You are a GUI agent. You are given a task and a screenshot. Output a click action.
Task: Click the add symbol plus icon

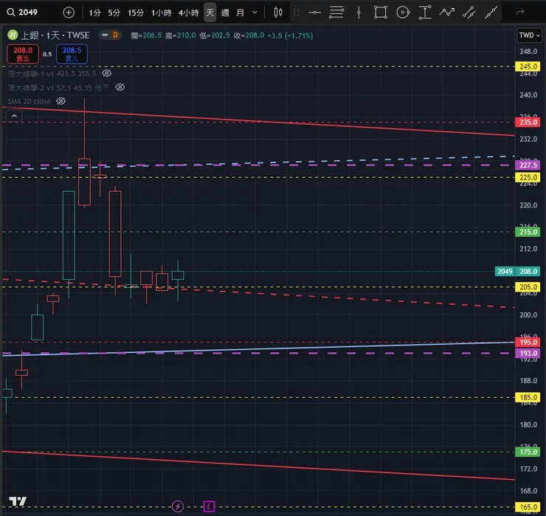(x=69, y=13)
